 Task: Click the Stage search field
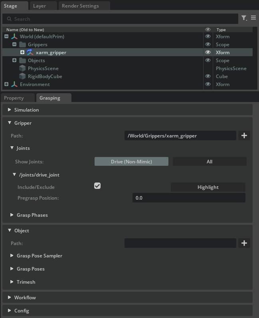coord(120,19)
